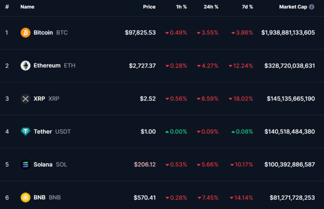
Task: Click the Ethereum diamond logo icon
Action: (25, 66)
